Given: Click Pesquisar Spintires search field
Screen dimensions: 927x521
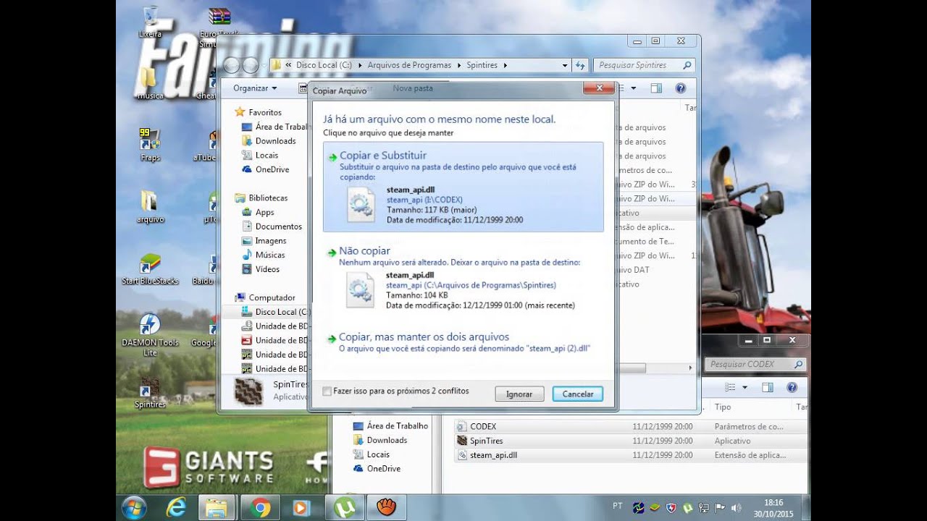Looking at the screenshot, I should [645, 65].
